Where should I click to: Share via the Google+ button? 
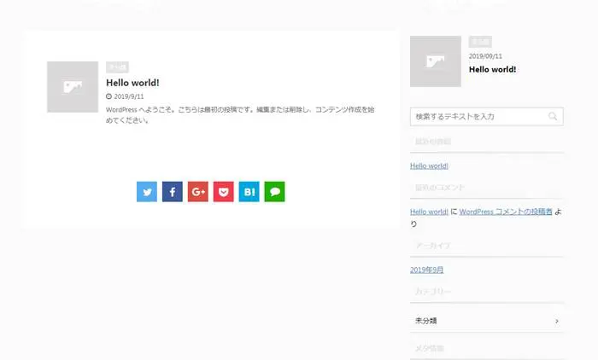[198, 192]
